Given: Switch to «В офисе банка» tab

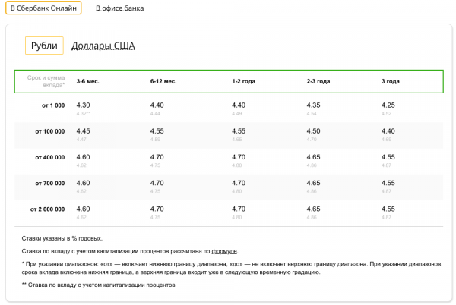Looking at the screenshot, I should pos(120,8).
